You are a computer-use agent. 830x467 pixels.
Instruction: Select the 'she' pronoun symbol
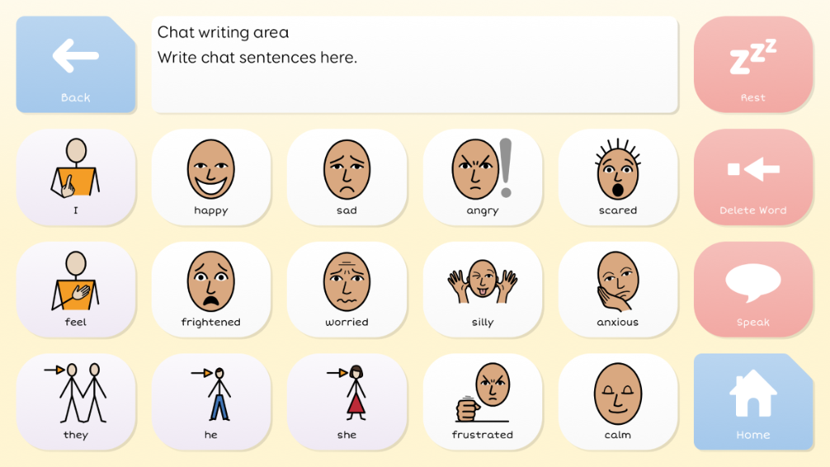tap(347, 401)
